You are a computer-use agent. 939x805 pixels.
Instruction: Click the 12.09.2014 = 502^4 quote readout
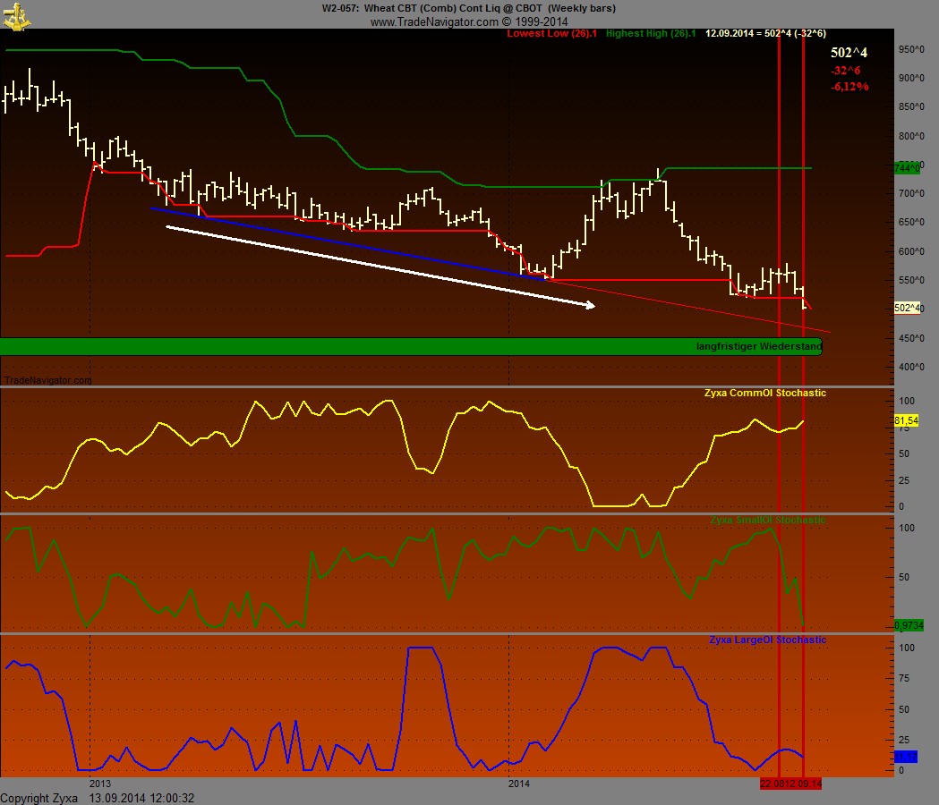pos(765,34)
